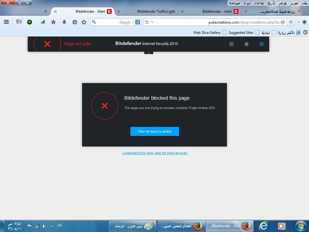The width and height of the screenshot is (309, 232).
Task: Click the Bitdefender Internet Security 2015 title
Action: point(147,43)
